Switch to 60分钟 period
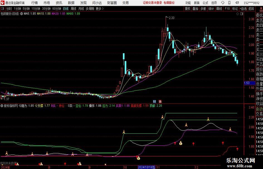Viewport: 263px width, 169px height. click(57, 9)
